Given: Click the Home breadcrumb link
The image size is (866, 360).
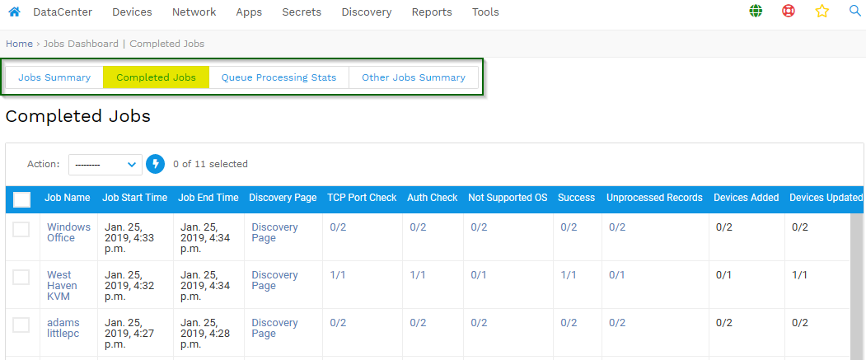Looking at the screenshot, I should click(x=19, y=44).
